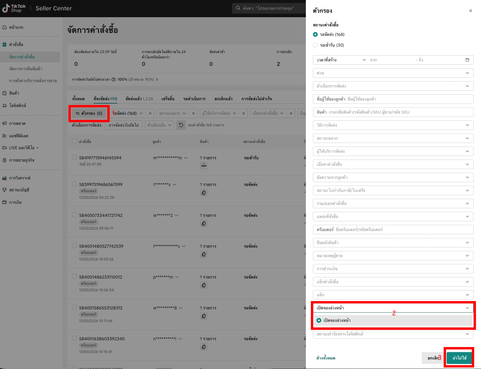Click the home icon beside หน้าแรก

pos(4,27)
